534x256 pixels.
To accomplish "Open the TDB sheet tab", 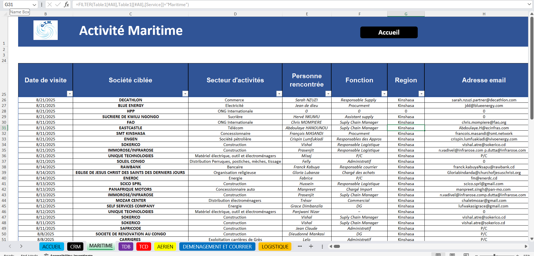I will coord(126,247).
